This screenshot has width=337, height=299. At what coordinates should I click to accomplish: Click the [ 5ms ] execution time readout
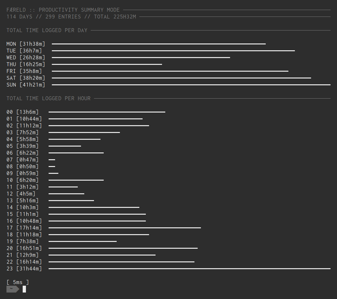tap(17, 282)
